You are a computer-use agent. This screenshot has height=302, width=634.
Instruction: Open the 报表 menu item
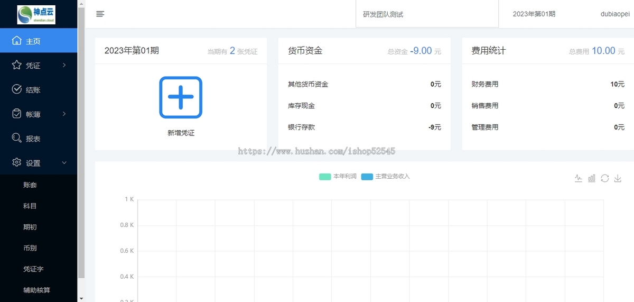(x=39, y=138)
